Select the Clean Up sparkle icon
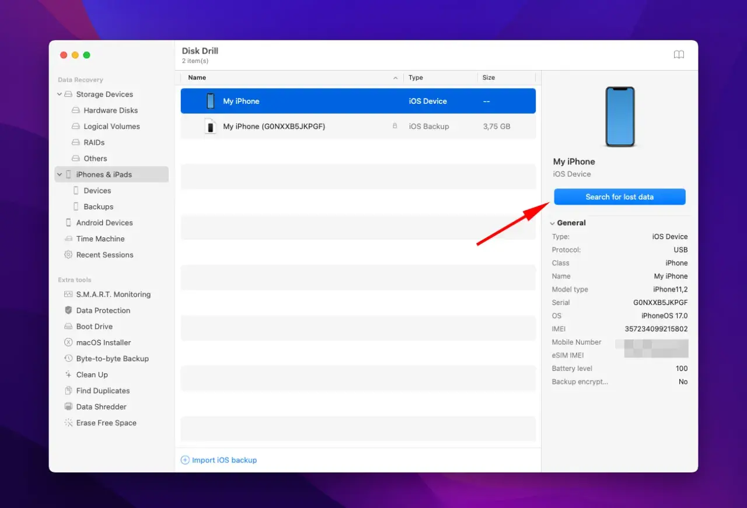This screenshot has width=747, height=508. pos(68,374)
